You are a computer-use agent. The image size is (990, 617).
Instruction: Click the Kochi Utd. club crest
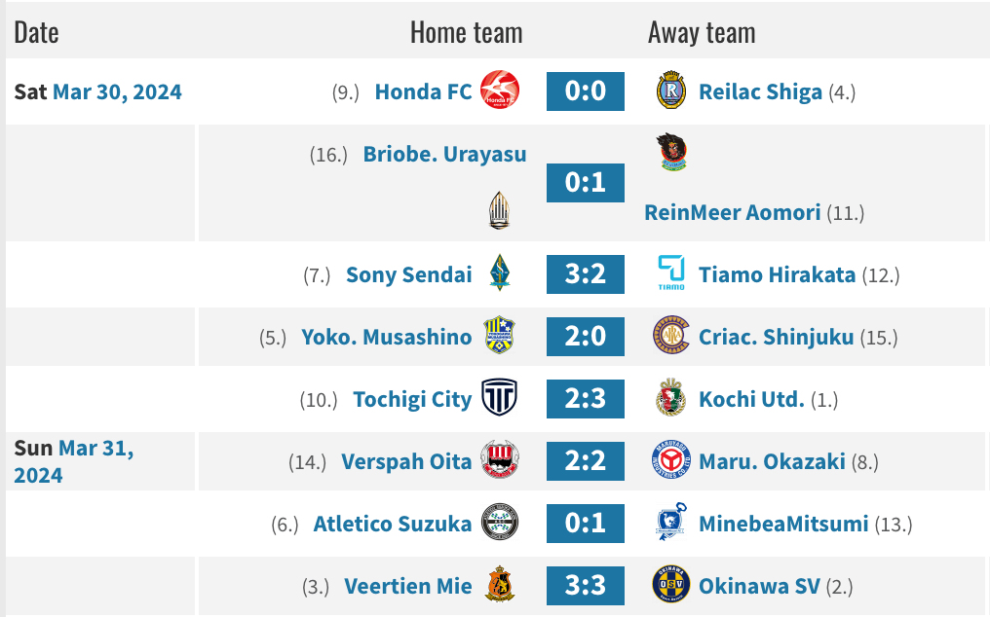pos(671,398)
